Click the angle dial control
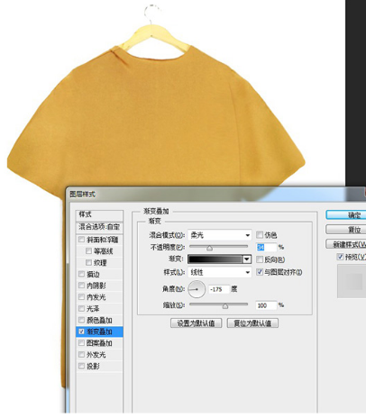This screenshot has height=418, width=366. coord(197,289)
